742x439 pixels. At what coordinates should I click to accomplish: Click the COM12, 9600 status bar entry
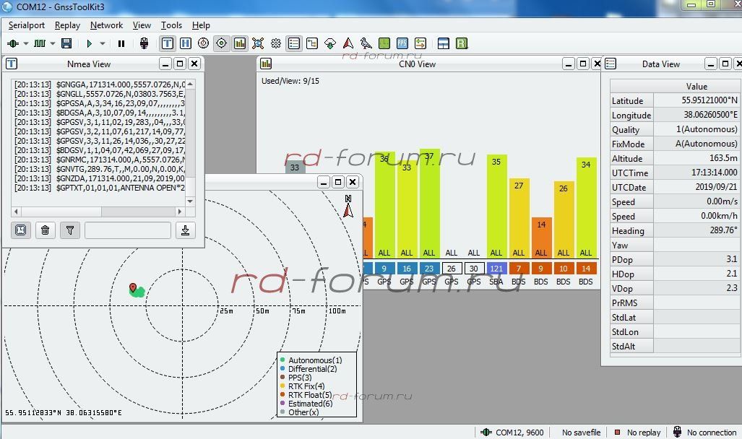coord(512,432)
